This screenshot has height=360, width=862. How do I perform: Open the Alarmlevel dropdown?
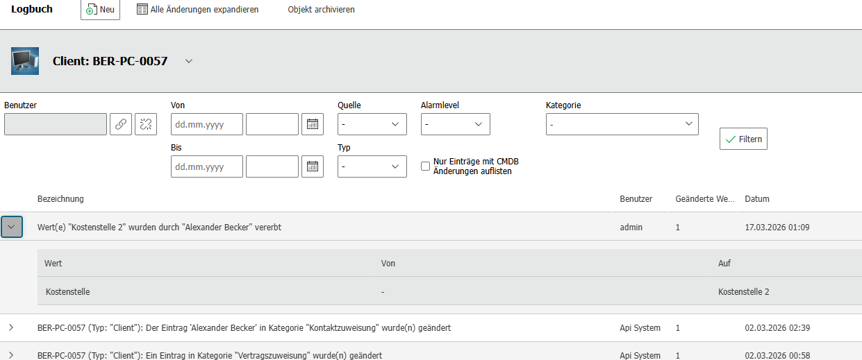point(456,124)
